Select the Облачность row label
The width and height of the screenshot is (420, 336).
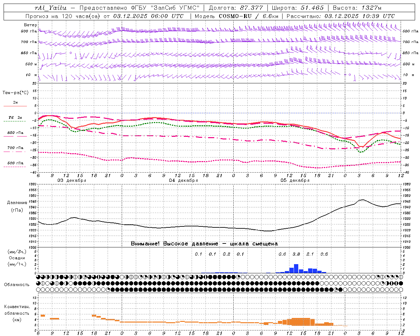coord(16,284)
